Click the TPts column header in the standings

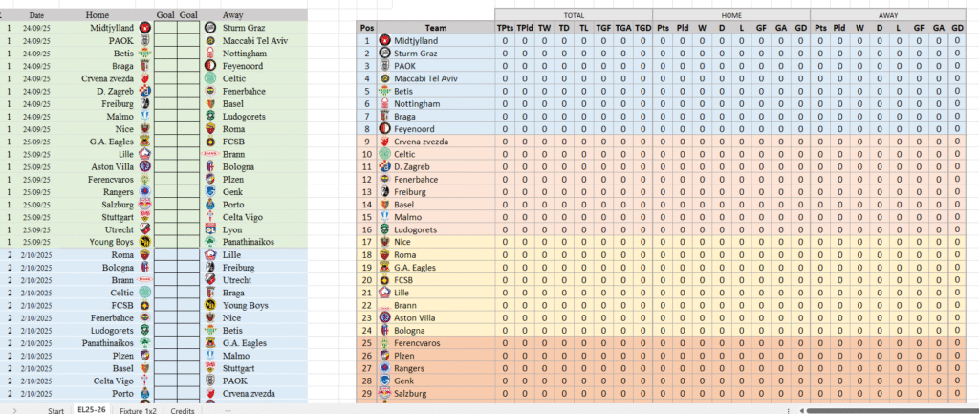pyautogui.click(x=505, y=28)
